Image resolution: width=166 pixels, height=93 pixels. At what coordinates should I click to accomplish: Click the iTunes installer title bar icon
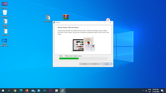tap(54, 22)
